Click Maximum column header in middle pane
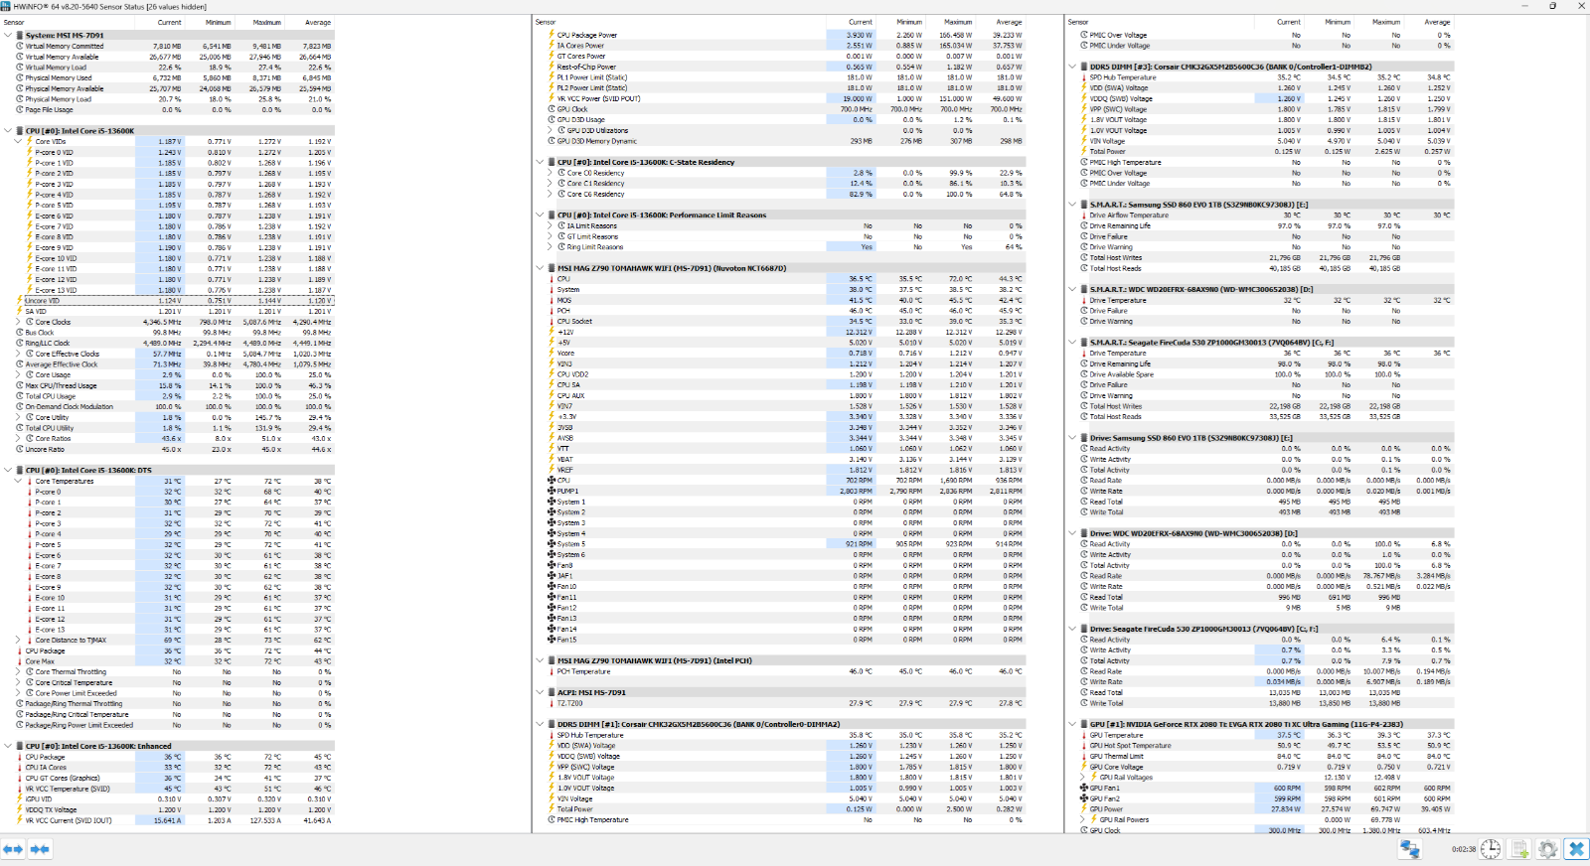 pos(958,22)
